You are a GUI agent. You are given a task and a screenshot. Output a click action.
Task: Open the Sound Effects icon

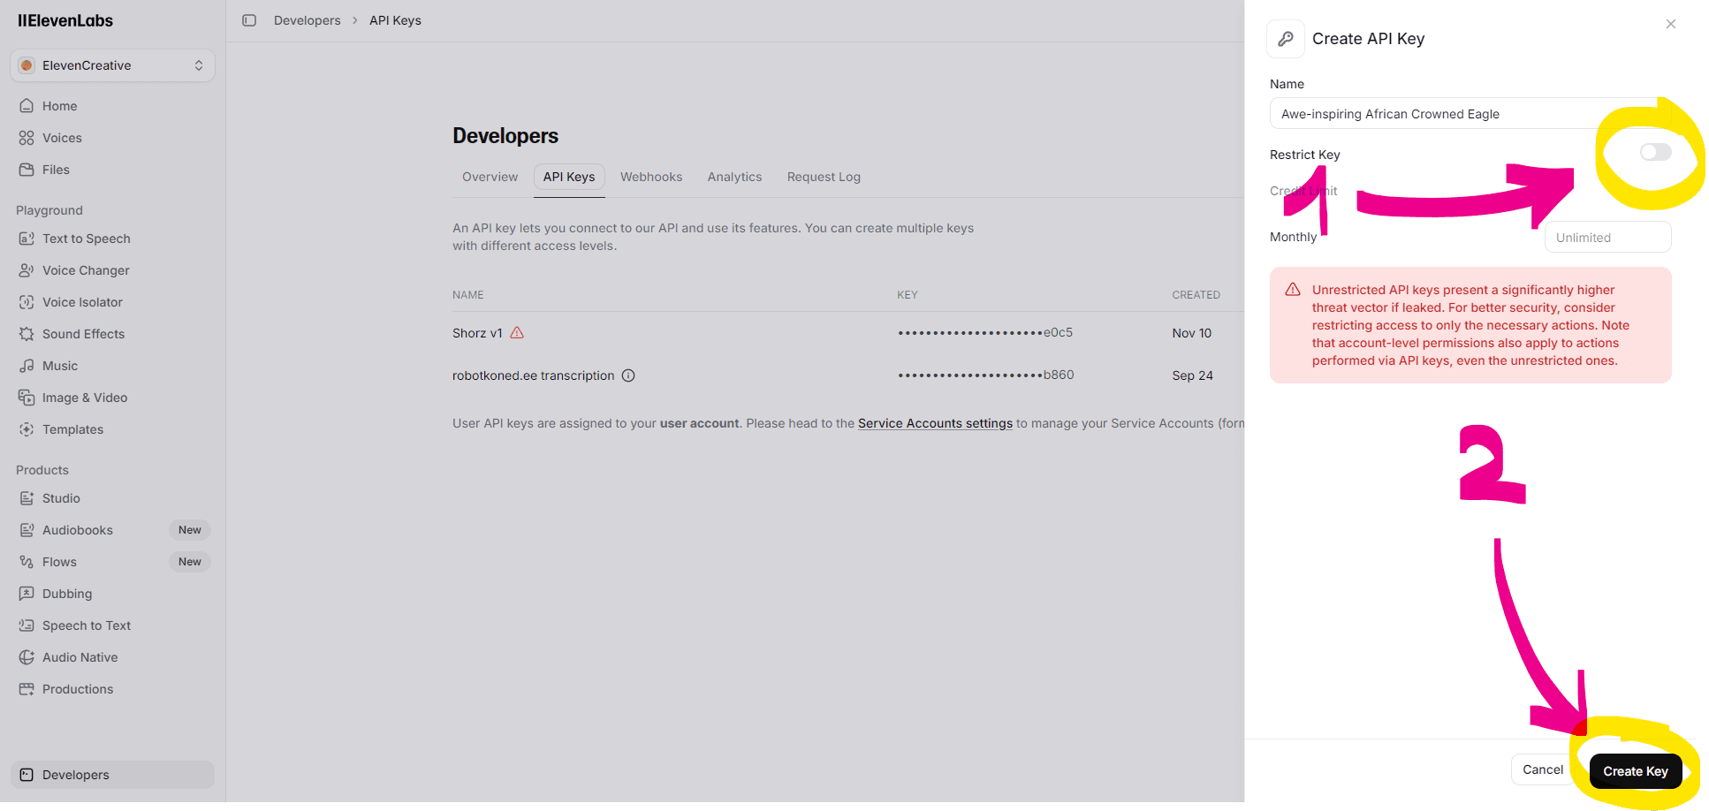point(27,334)
